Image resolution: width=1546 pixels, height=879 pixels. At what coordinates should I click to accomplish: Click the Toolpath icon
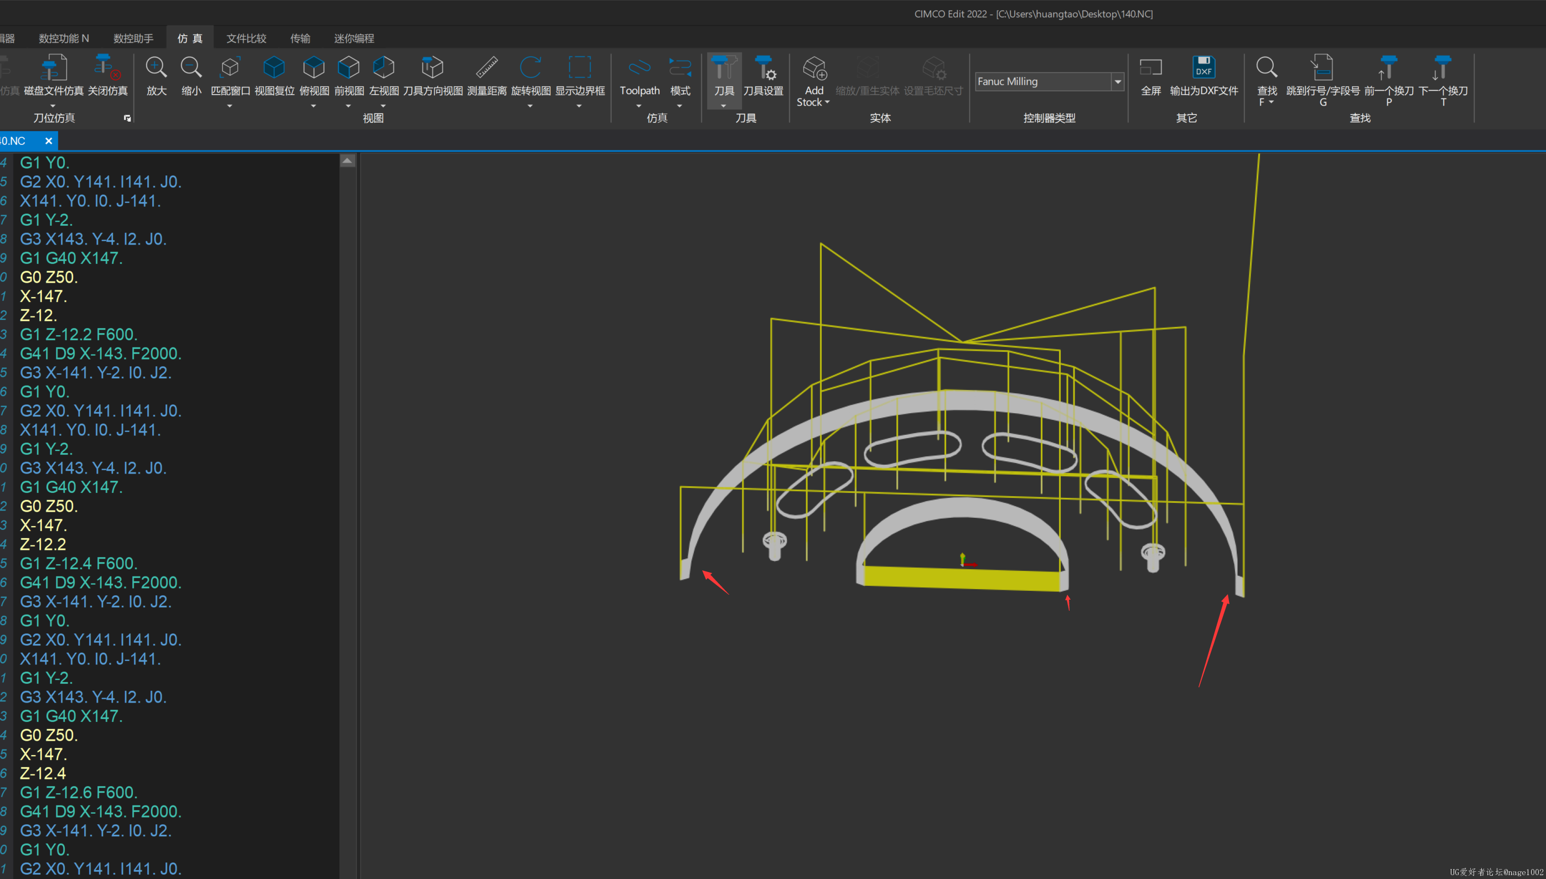pyautogui.click(x=639, y=67)
